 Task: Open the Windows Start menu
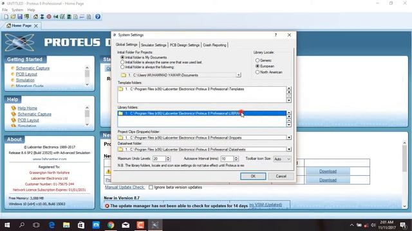click(7, 225)
